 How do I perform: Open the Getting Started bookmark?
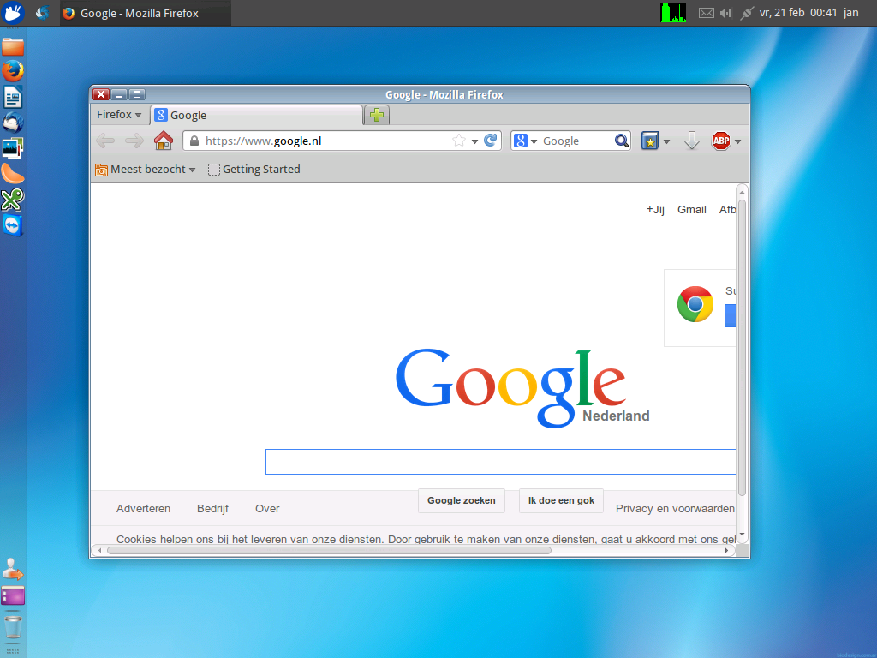coord(254,170)
